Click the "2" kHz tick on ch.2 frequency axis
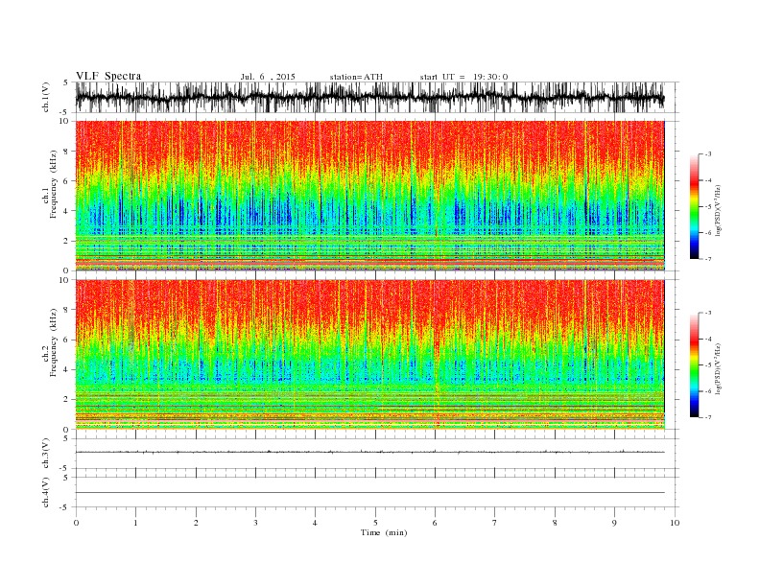The height and width of the screenshot is (587, 760). pos(67,400)
